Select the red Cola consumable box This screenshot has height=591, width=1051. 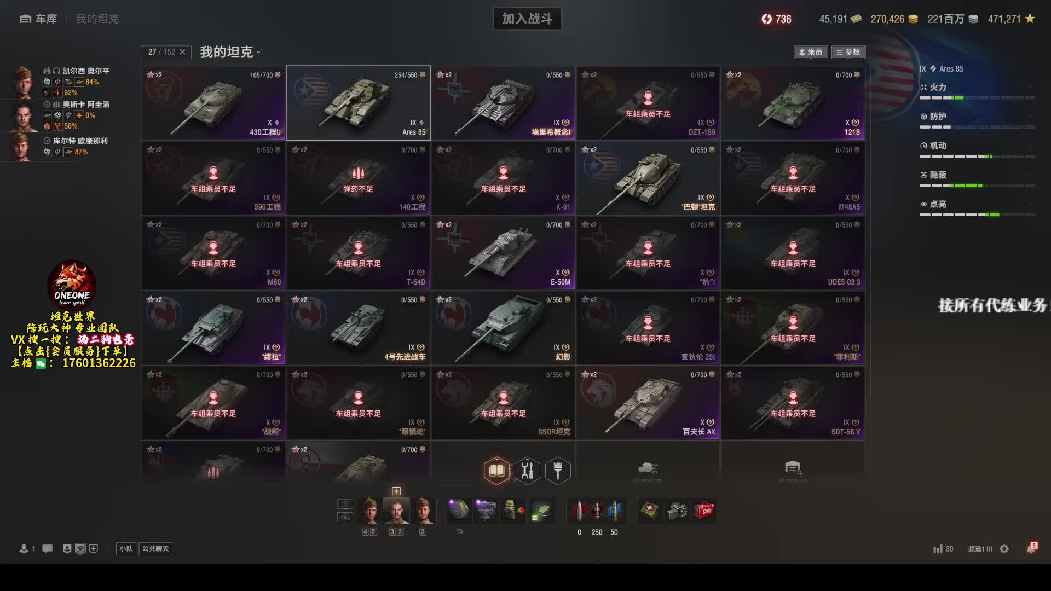point(704,511)
